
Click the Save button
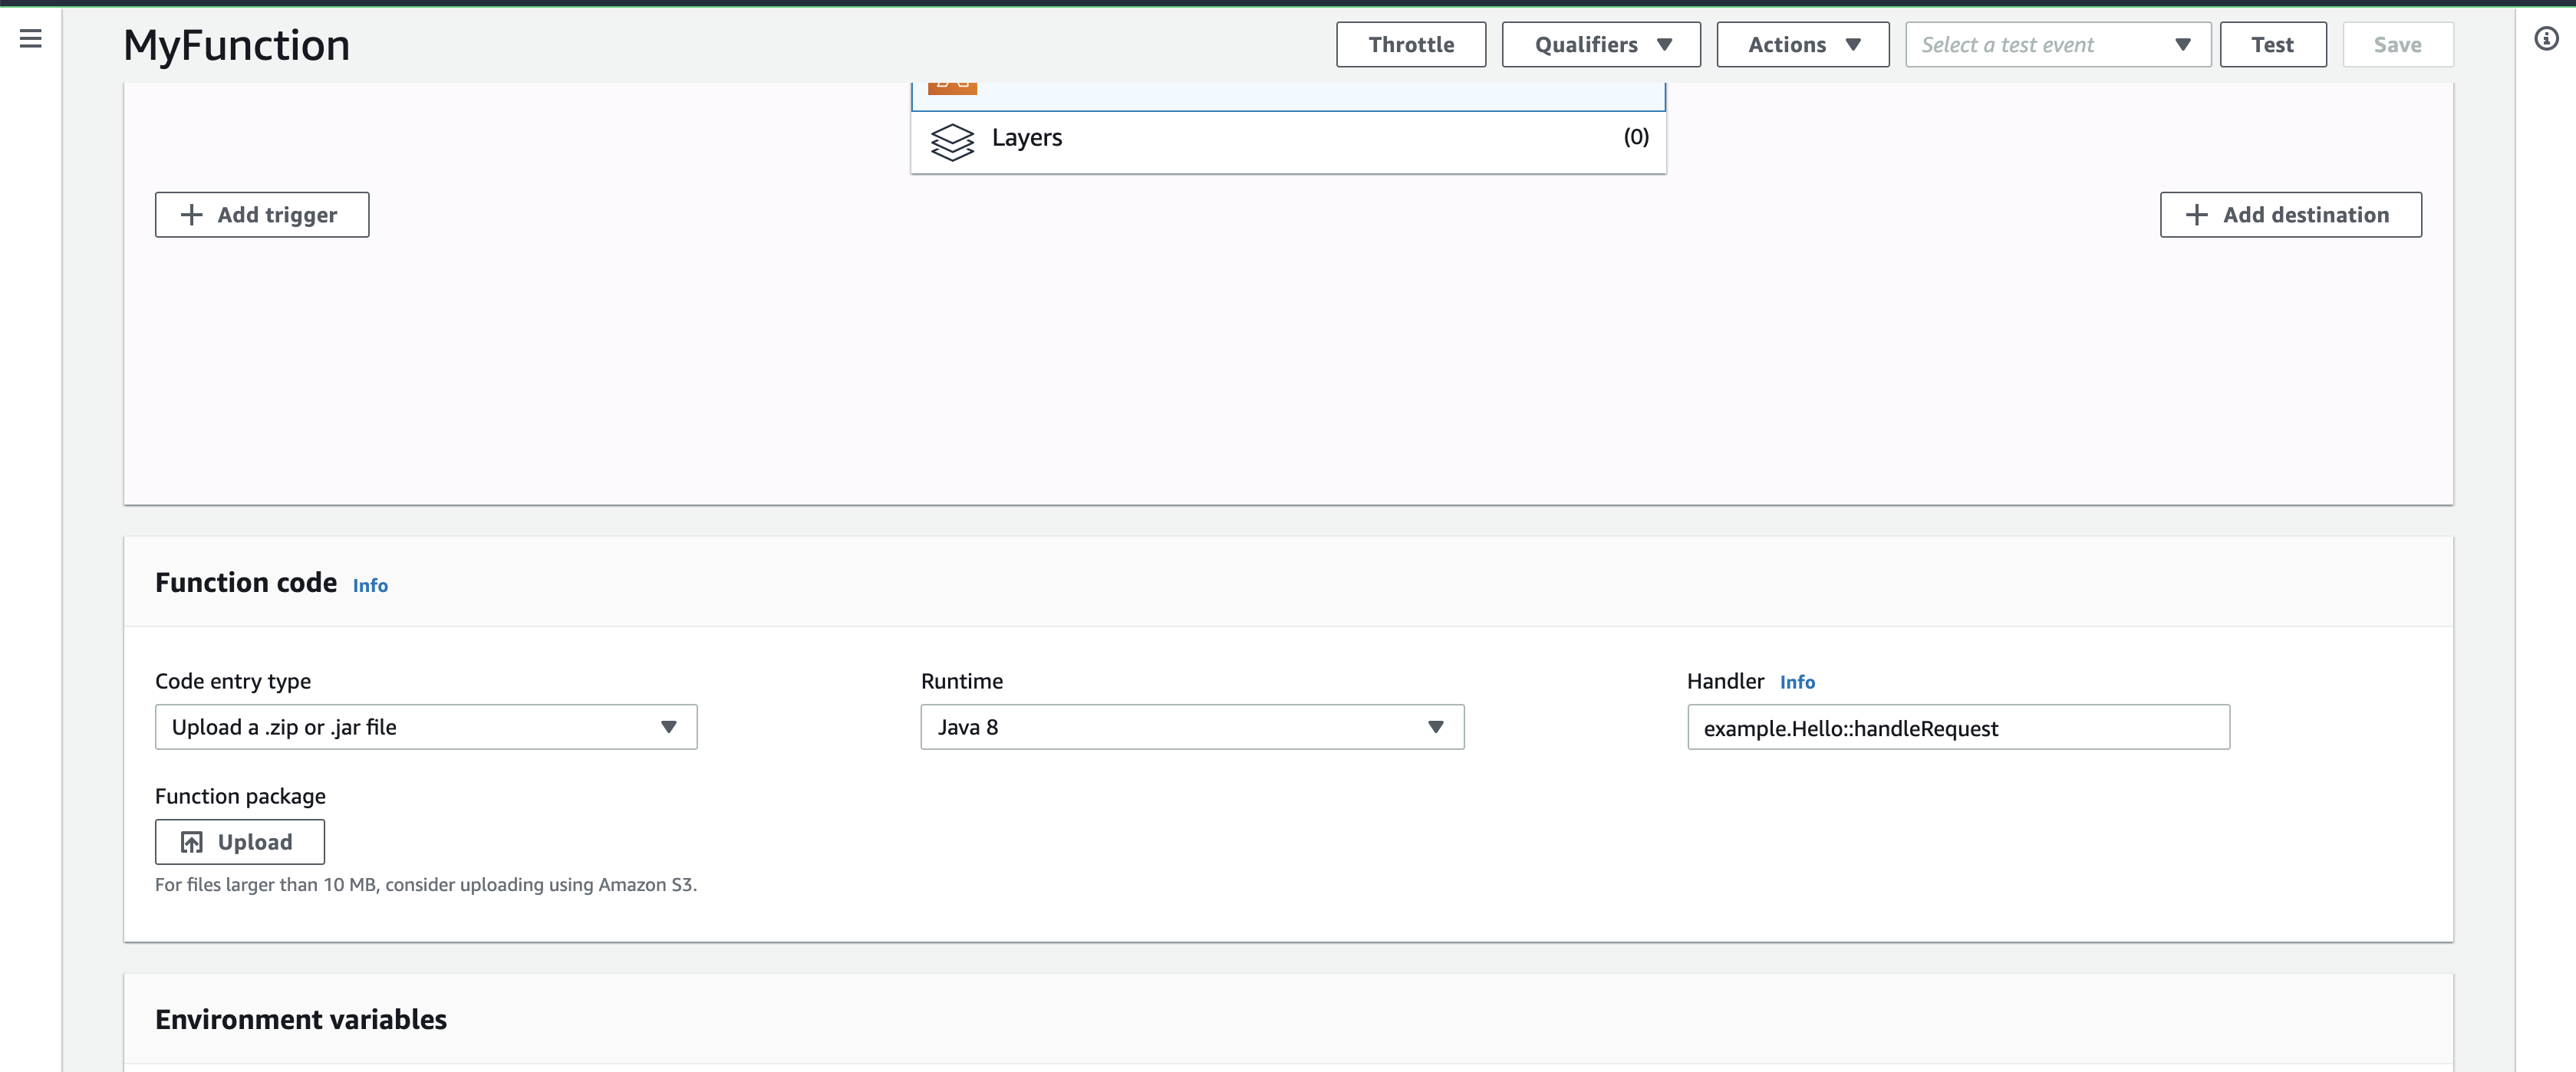(2398, 44)
